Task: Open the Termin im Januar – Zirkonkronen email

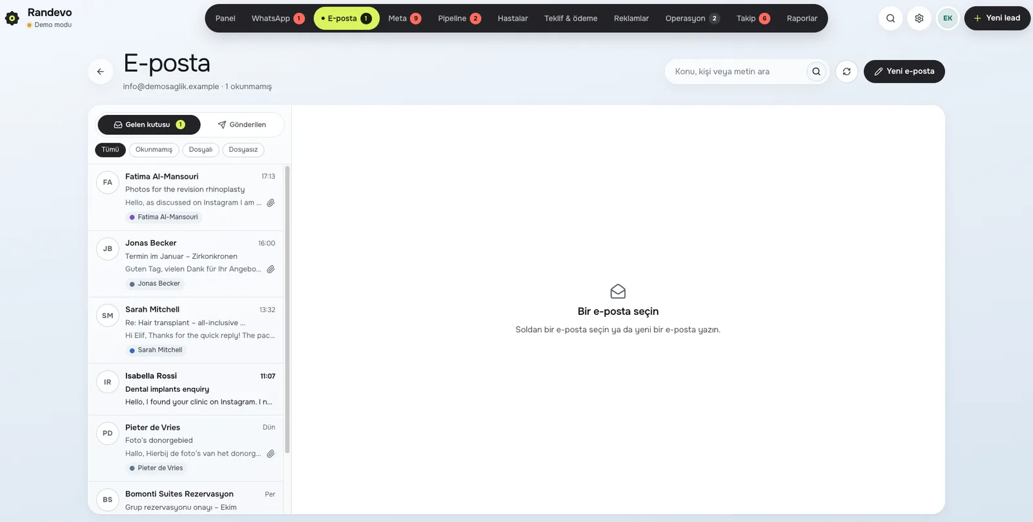Action: pyautogui.click(x=186, y=264)
